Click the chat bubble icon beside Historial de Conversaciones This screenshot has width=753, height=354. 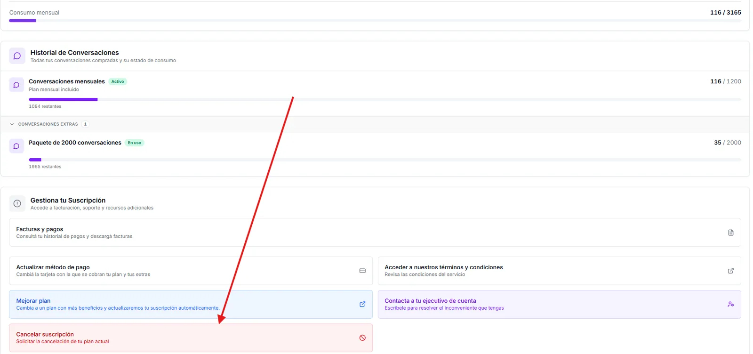coord(17,56)
